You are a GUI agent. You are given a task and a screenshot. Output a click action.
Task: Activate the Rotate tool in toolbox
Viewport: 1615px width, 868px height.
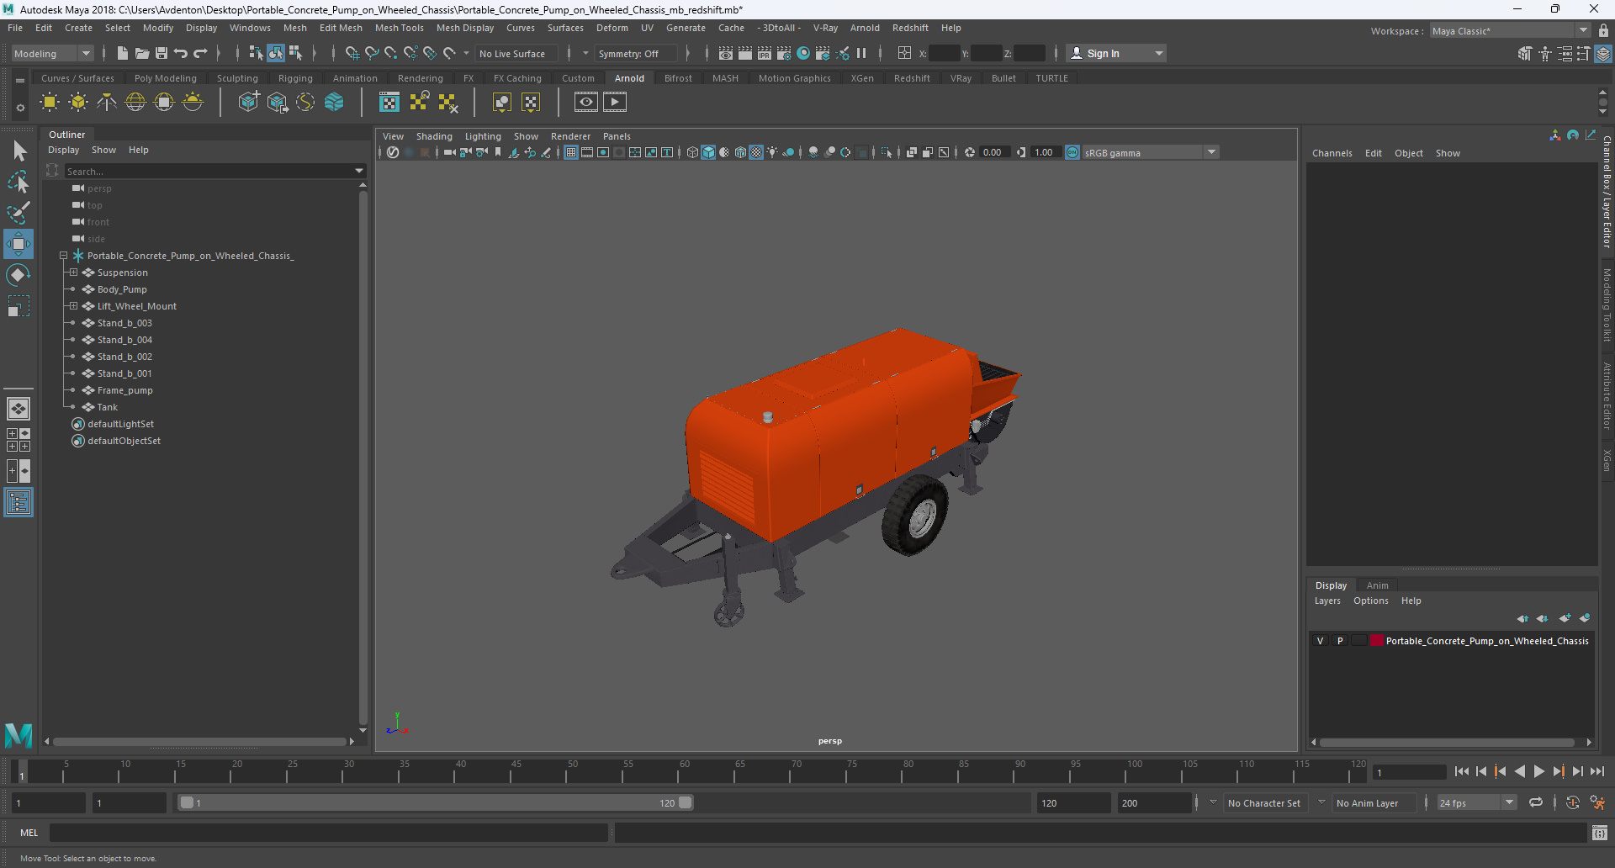click(19, 275)
